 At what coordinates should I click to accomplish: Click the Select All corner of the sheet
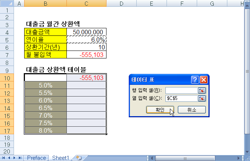tap(7, 3)
